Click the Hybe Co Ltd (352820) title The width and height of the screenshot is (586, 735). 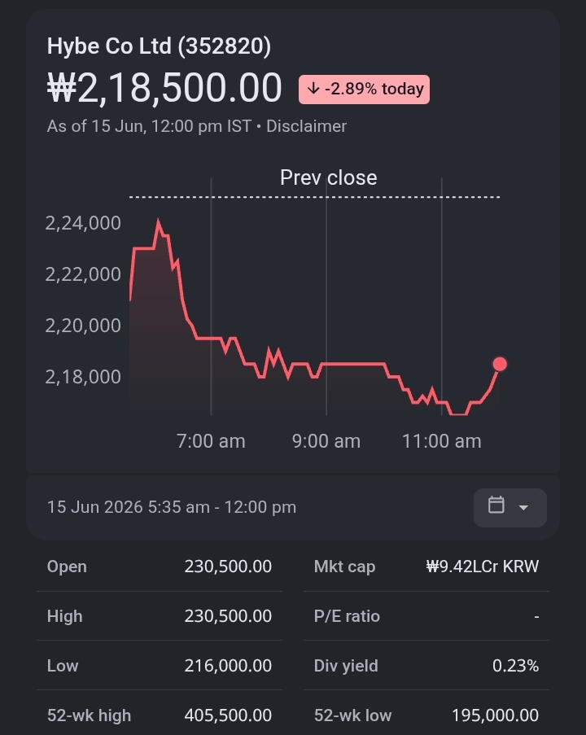coord(159,46)
